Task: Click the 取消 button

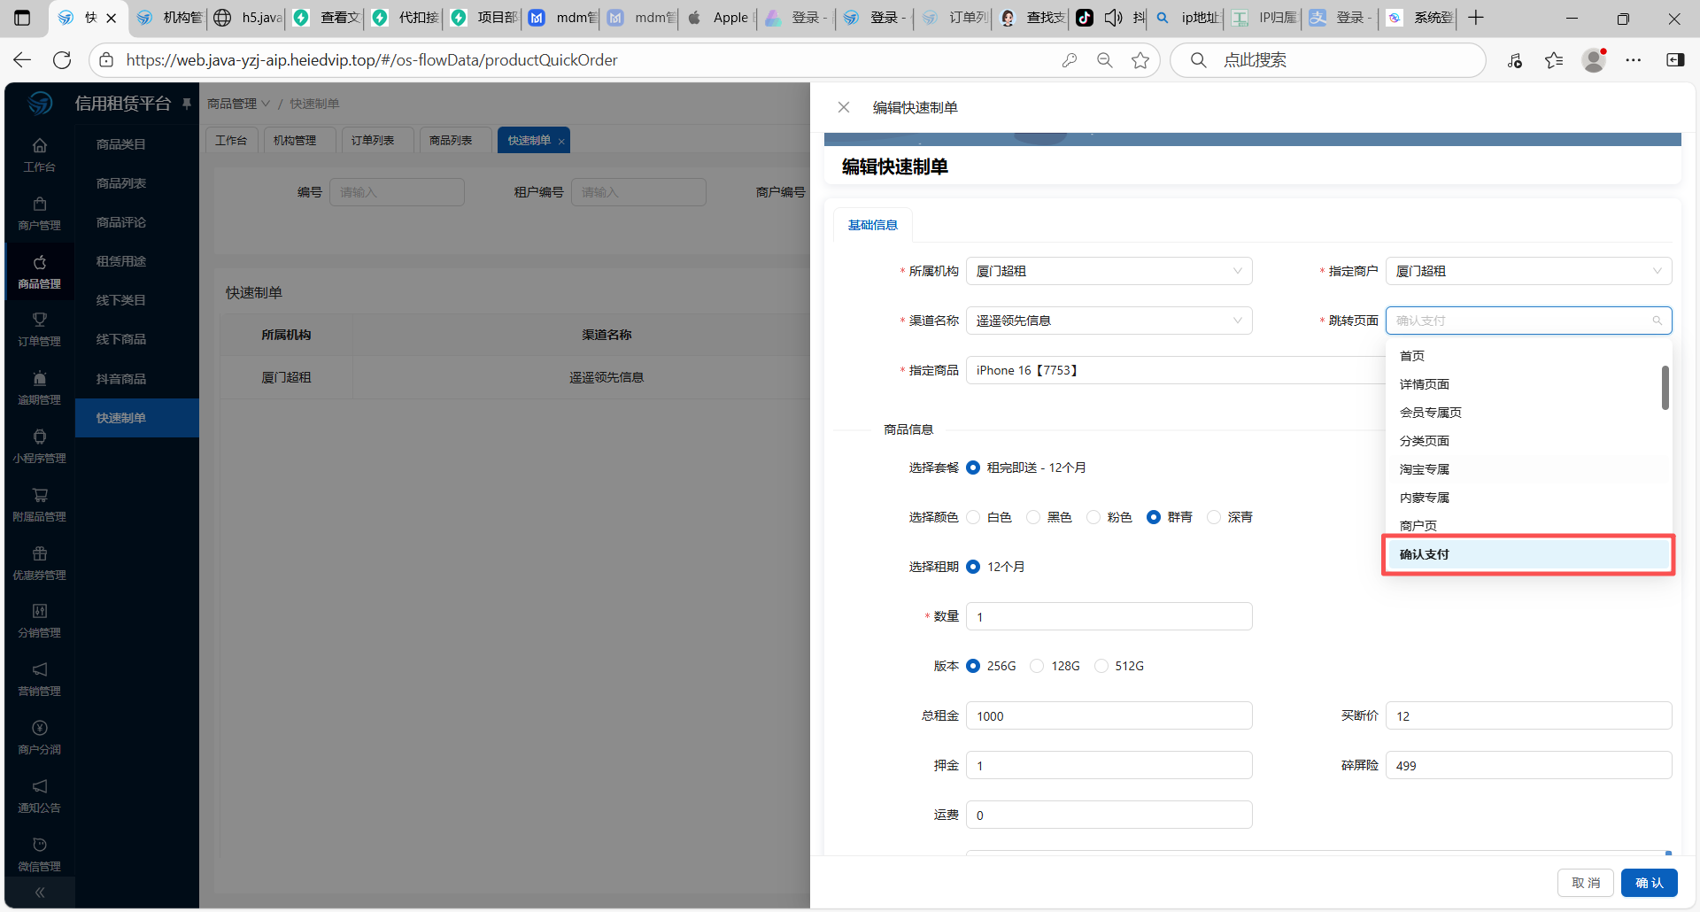Action: (1585, 883)
